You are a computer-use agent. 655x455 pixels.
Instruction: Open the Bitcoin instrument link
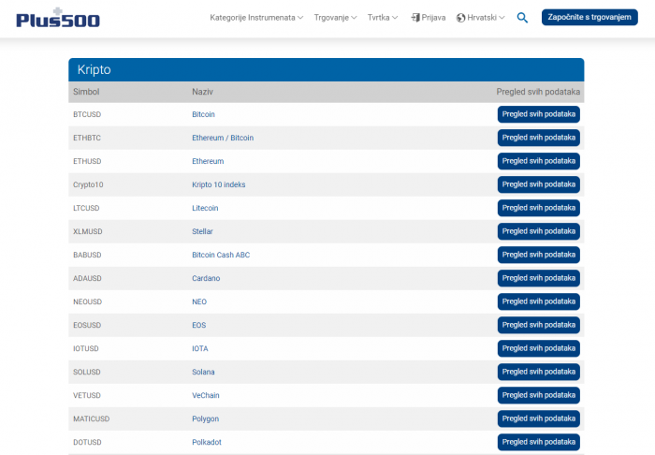pos(203,114)
